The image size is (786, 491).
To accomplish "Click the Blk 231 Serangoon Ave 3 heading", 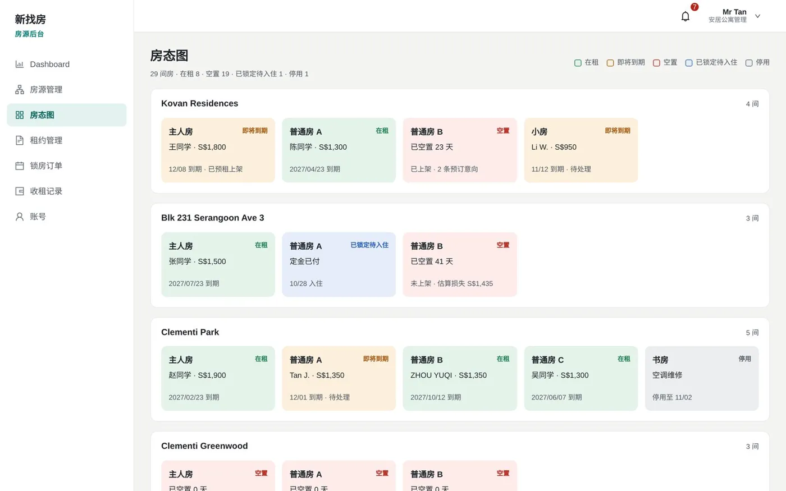I will click(x=212, y=218).
